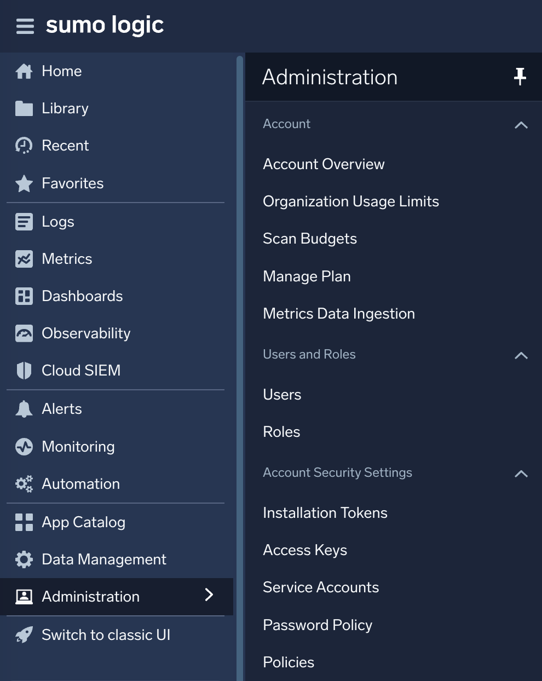Image resolution: width=542 pixels, height=681 pixels.
Task: Click the Alerts bell icon
Action: (24, 409)
